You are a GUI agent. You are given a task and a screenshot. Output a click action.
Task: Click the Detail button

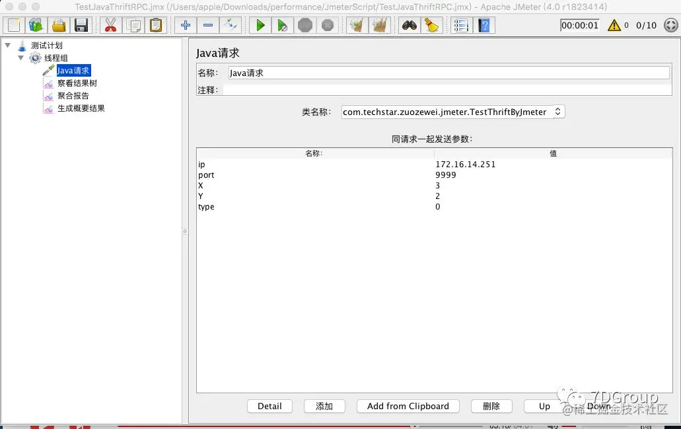(269, 406)
